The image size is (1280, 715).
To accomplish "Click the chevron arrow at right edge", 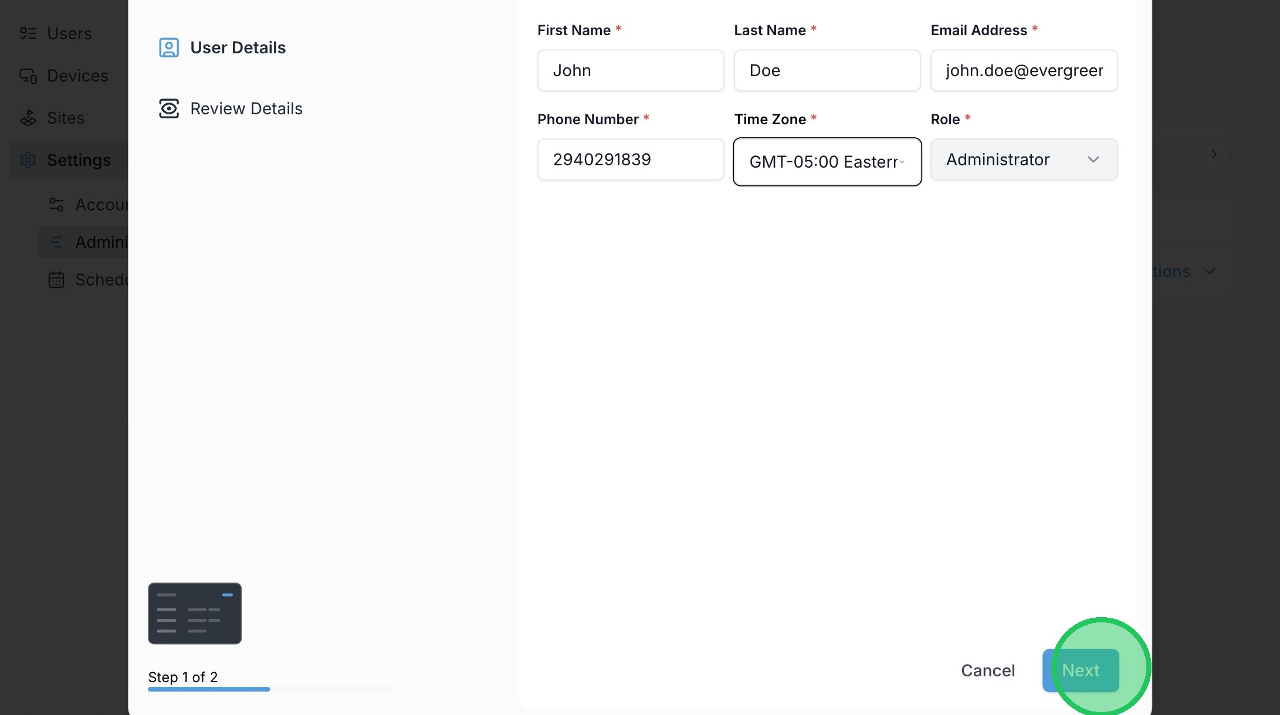I will (x=1214, y=154).
